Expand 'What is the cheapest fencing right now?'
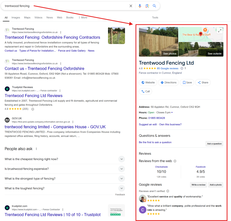The image size is (231, 221). pyautogui.click(x=122, y=159)
